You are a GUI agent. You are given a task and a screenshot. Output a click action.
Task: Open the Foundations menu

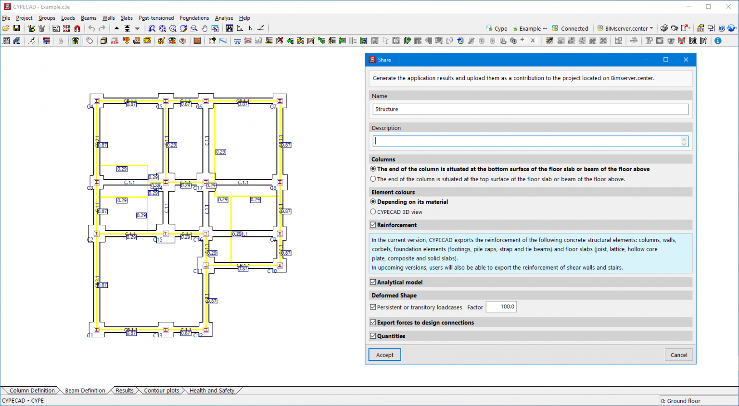coord(194,18)
